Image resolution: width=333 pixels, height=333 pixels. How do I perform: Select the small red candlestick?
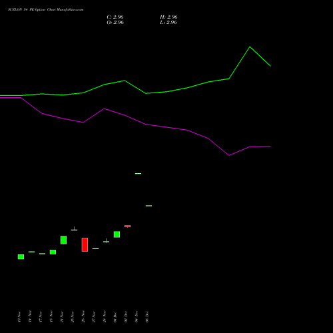coord(127,226)
